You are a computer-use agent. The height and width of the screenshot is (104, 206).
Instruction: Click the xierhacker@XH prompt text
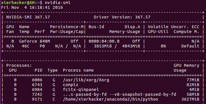point(18,3)
